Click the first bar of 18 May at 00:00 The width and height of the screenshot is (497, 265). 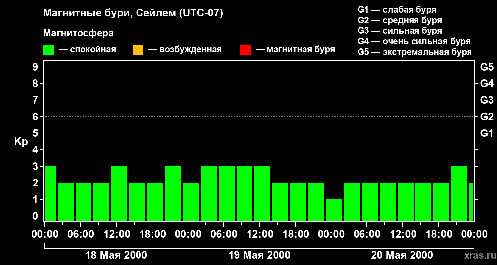point(50,193)
